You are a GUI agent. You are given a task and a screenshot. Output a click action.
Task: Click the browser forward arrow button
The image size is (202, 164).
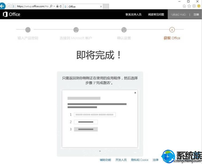(x=9, y=6)
